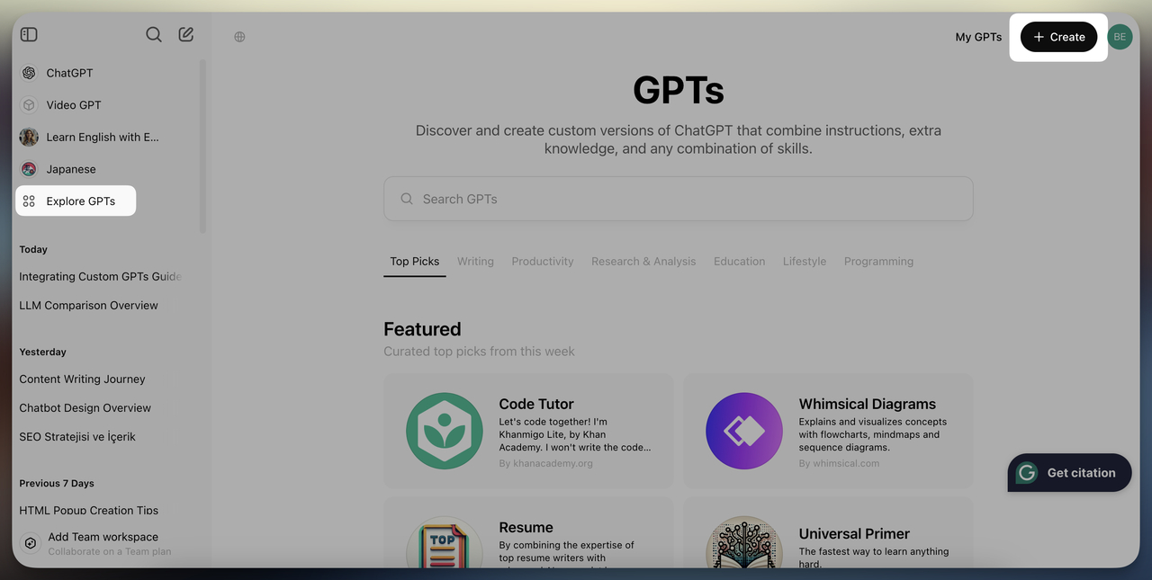Click the Add Team workspace icon
Viewport: 1152px width, 580px height.
[x=30, y=543]
